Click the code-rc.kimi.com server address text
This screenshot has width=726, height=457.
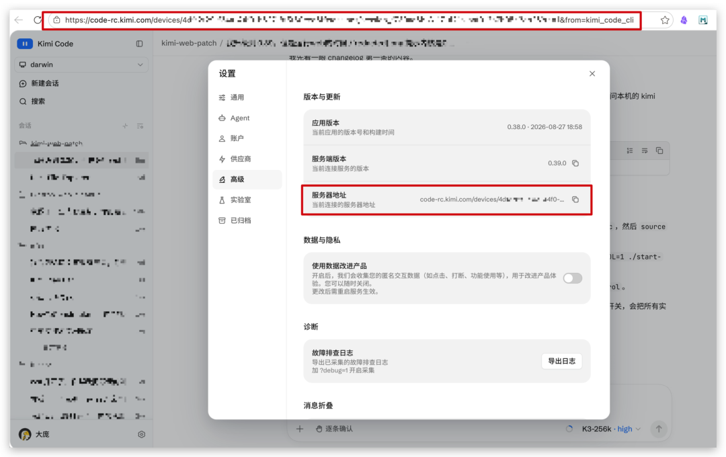pos(491,200)
